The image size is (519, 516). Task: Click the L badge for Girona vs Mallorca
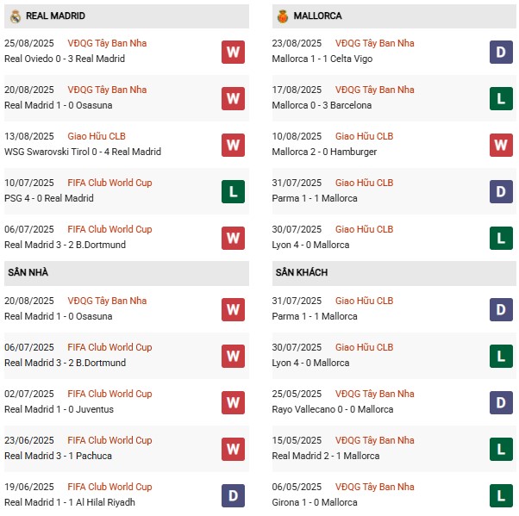click(502, 495)
